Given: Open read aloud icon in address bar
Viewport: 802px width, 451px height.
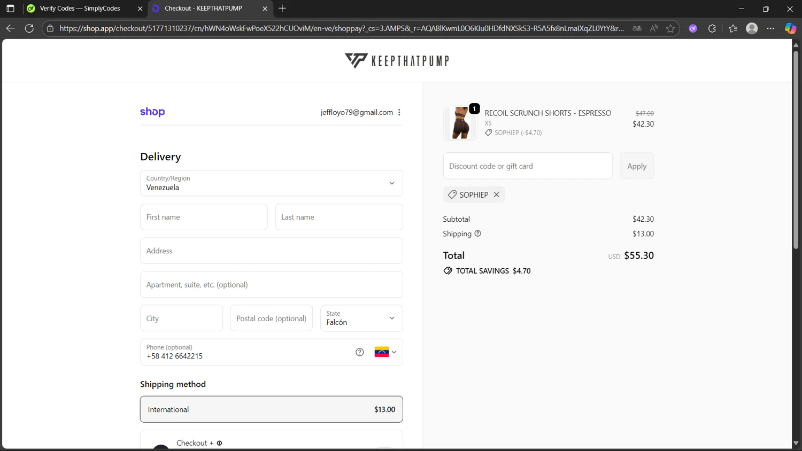Looking at the screenshot, I should tap(654, 28).
